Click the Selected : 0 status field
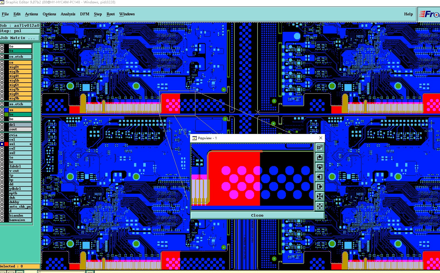The height and width of the screenshot is (273, 440). (20, 266)
